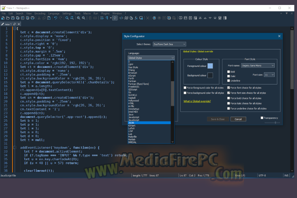The image size is (297, 198).
Task: Click the plus button at top right
Action: point(281,13)
